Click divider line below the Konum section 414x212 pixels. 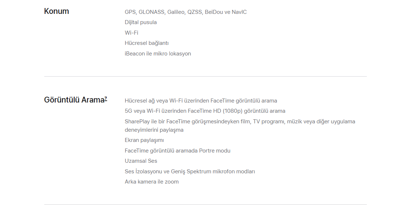click(206, 77)
